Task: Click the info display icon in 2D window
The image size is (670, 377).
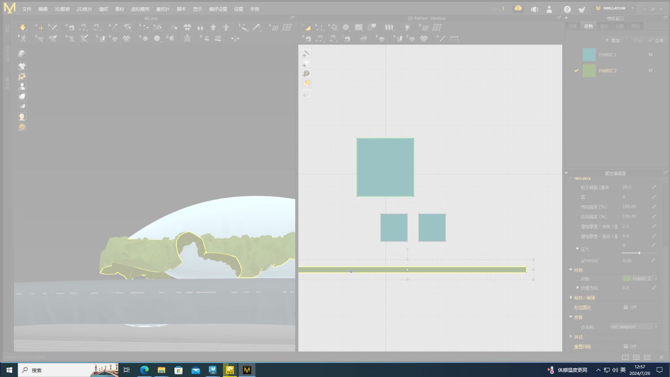Action: (x=307, y=73)
